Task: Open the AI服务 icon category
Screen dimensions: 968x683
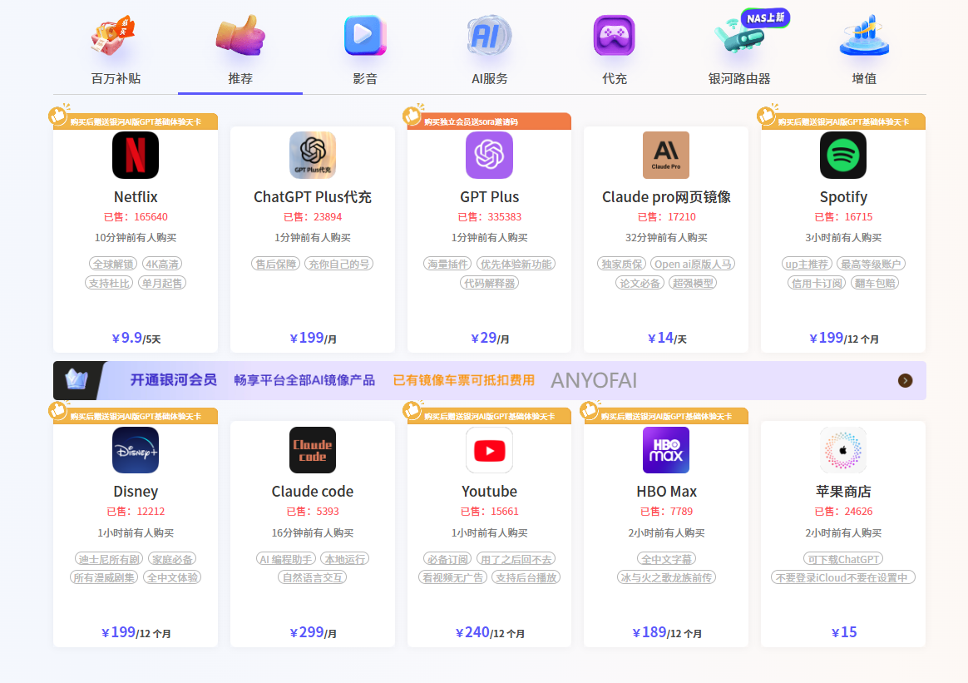Action: pos(490,35)
